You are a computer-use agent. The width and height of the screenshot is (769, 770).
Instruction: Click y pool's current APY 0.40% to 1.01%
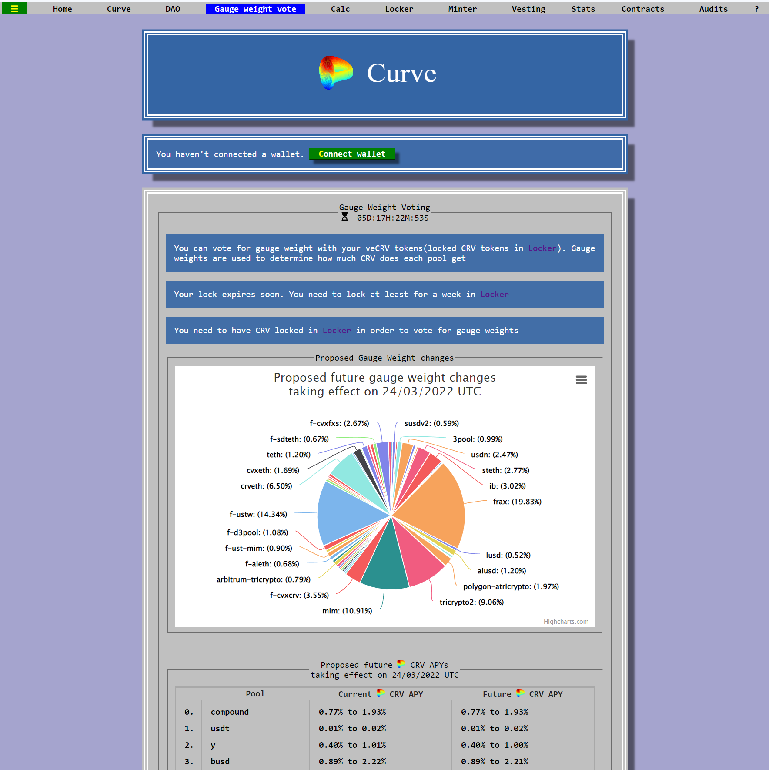pos(352,745)
